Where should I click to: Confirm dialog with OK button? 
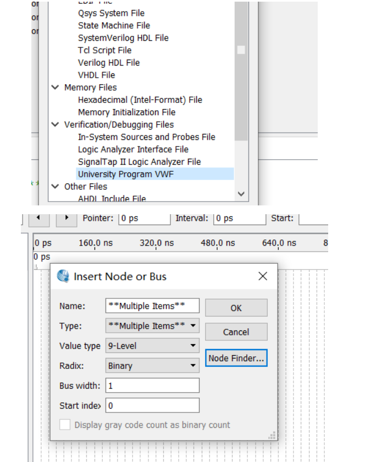pos(236,308)
